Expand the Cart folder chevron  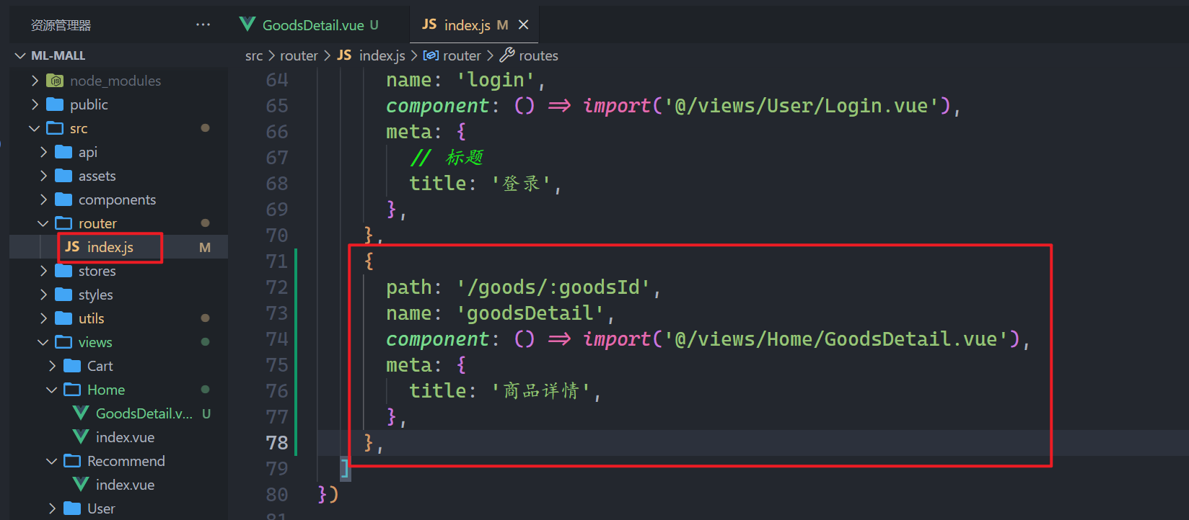(52, 366)
